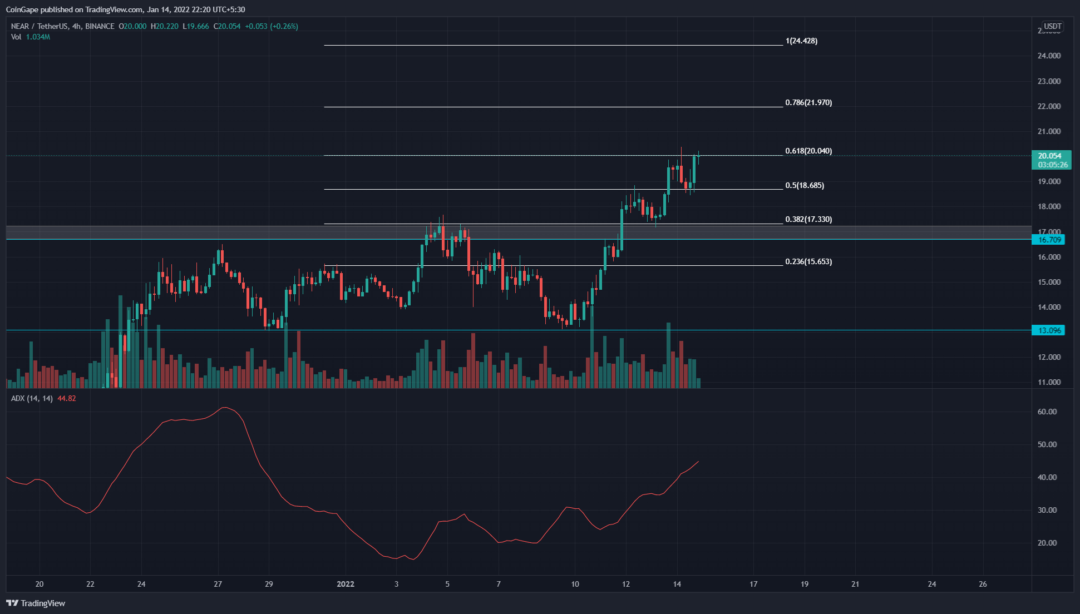Click the 0.618(20.040) Fibonacci label
The image size is (1080, 614).
[808, 151]
